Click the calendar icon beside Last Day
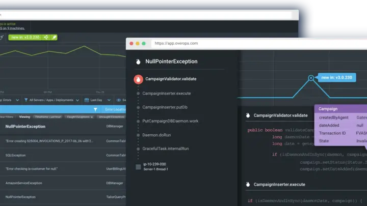Viewport: 367px width, 206px height. coord(86,100)
